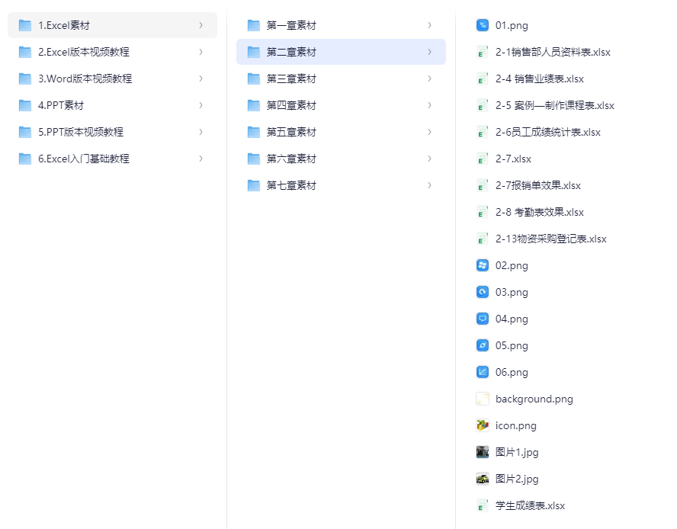Open the folder name 6.Excel入门基础教程
677x529 pixels.
pos(84,159)
